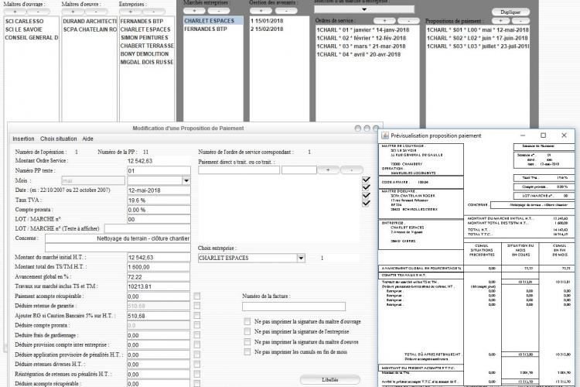Select FERNANDES BTP in Marchés entreprises list
The height and width of the screenshot is (387, 580).
213,29
